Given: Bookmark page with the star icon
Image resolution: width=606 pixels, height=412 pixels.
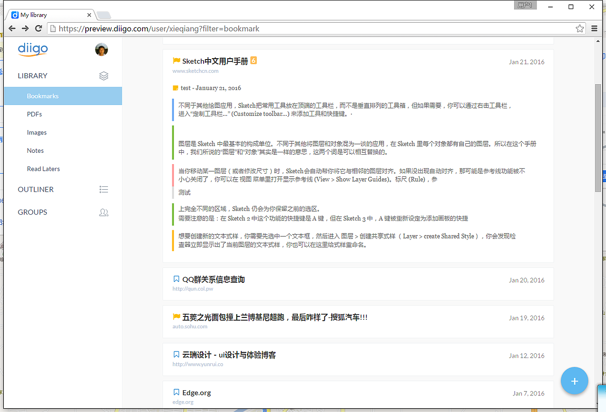Looking at the screenshot, I should (579, 29).
